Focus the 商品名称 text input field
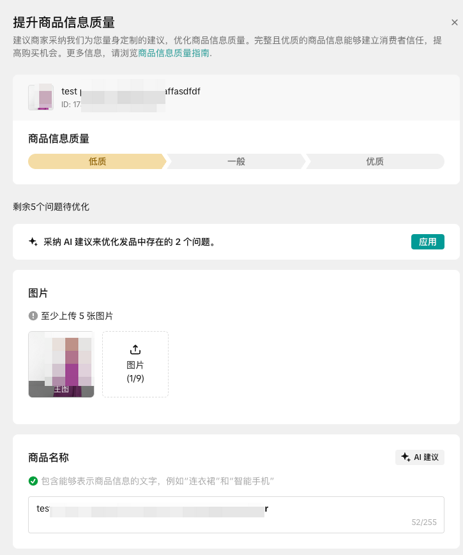463x555 pixels. click(x=236, y=514)
